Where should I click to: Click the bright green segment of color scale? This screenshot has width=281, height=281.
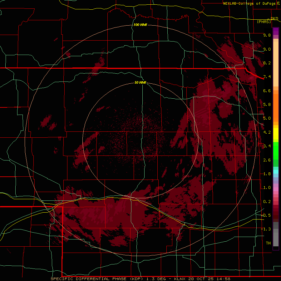tap(276, 151)
